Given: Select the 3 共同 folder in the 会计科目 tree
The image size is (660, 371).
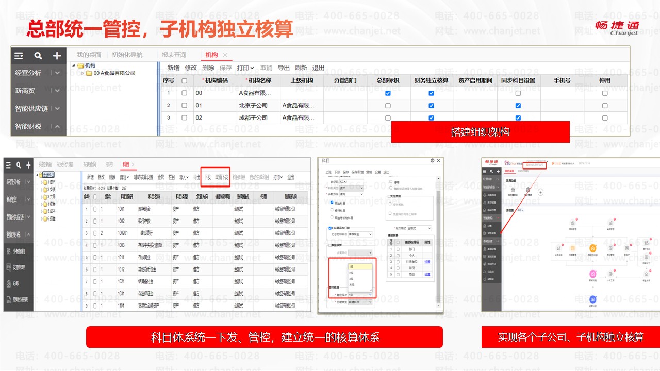Looking at the screenshot, I should (50, 196).
